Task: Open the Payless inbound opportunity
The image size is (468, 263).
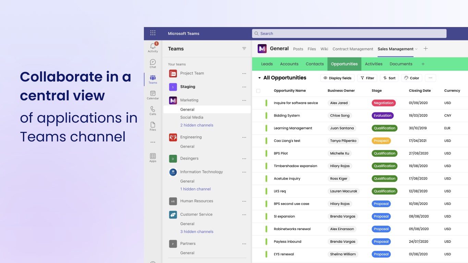Action: pyautogui.click(x=287, y=242)
